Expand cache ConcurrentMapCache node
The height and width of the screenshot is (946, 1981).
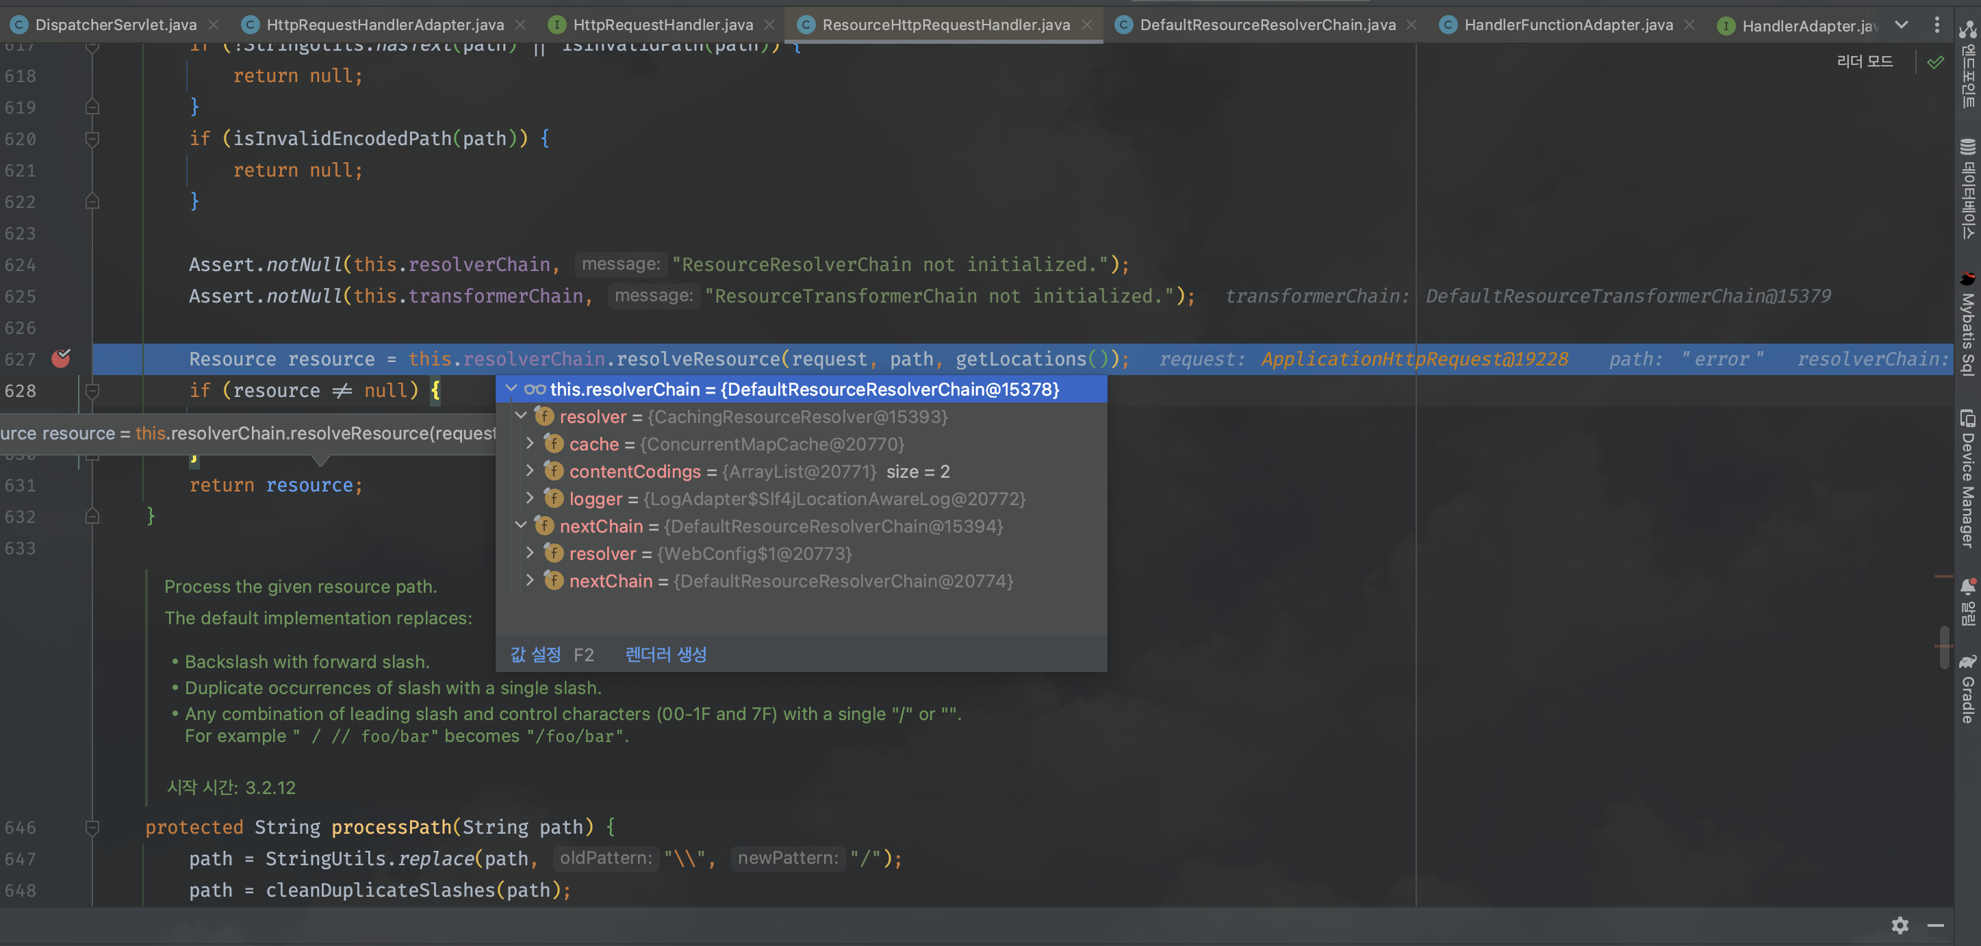pos(530,444)
